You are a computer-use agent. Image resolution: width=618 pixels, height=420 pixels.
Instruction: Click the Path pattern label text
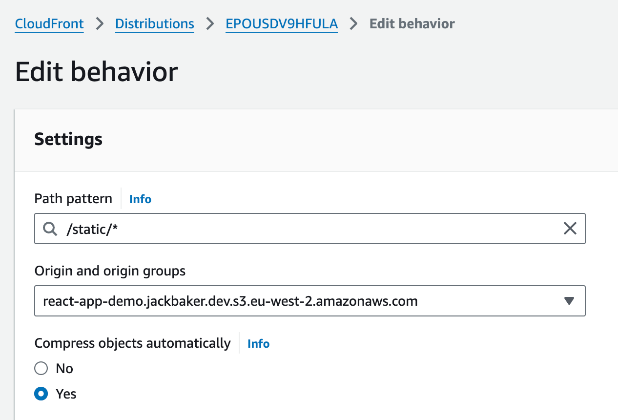tap(73, 199)
